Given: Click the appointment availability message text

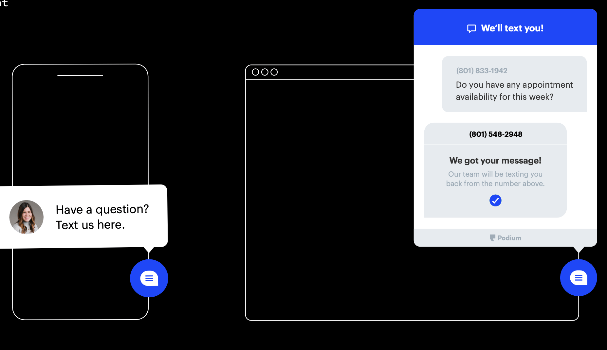Looking at the screenshot, I should pyautogui.click(x=514, y=91).
